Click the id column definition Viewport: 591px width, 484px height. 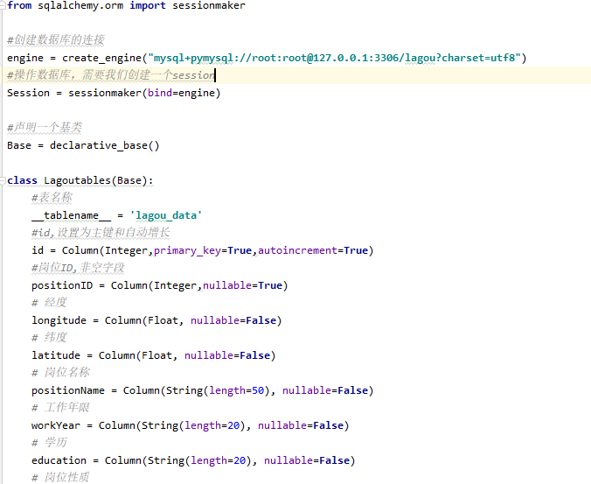(x=203, y=250)
